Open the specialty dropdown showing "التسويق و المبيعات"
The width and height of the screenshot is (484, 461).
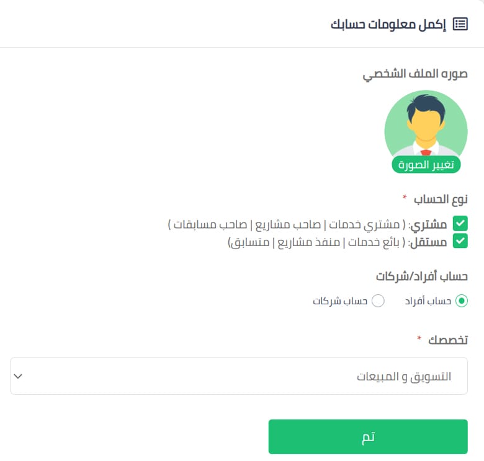pyautogui.click(x=239, y=376)
